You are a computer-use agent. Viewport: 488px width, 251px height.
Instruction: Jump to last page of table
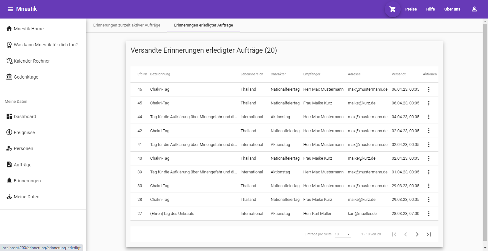click(429, 234)
